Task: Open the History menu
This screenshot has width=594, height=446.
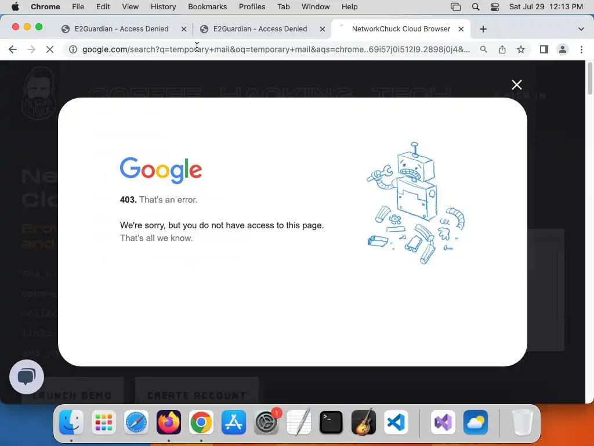Action: coord(163,7)
